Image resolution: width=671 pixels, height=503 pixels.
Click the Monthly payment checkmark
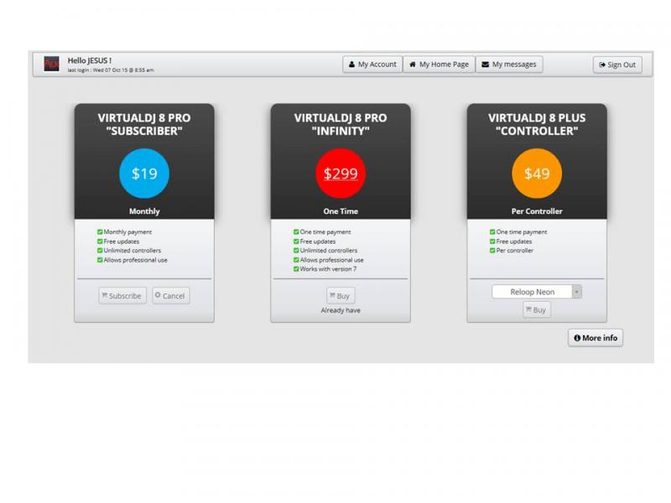101,232
